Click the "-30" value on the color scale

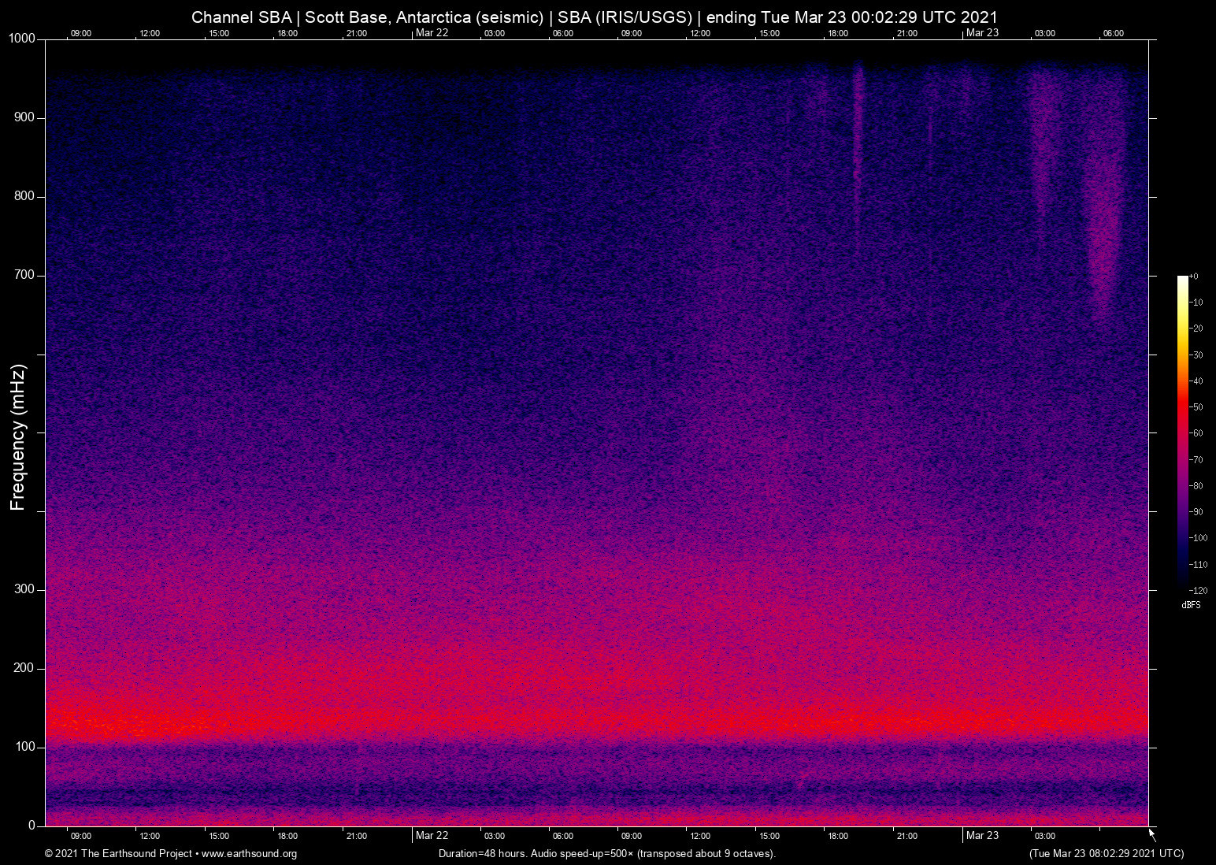tap(1196, 355)
